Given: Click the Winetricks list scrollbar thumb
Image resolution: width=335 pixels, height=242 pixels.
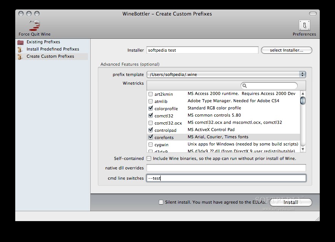Looking at the screenshot, I should pos(303,101).
